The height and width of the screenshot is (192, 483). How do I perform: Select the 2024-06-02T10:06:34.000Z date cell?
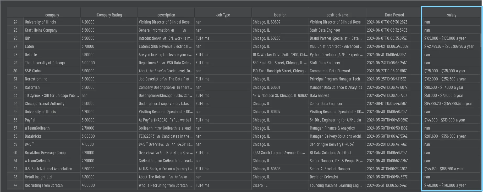point(394,46)
